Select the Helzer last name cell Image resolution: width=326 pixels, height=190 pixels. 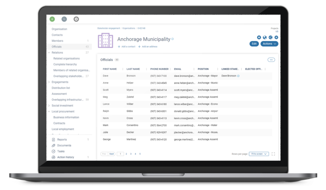[x=130, y=83]
